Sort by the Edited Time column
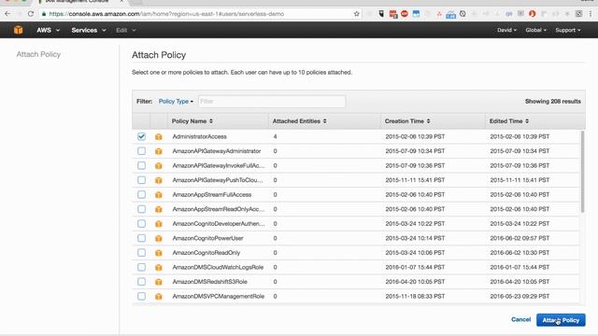Viewport: 598px width, 336px height. (x=508, y=121)
